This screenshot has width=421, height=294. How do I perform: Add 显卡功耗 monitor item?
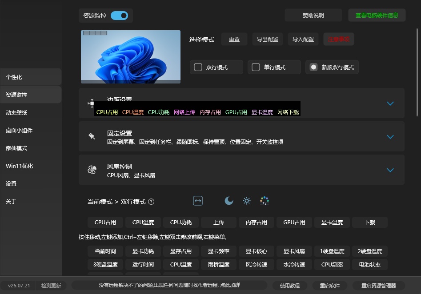(143, 251)
